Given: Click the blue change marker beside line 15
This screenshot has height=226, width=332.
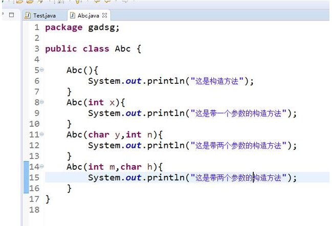Looking at the screenshot, I should coord(26,177).
